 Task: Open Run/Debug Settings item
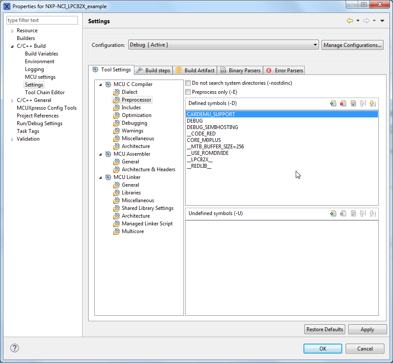pyautogui.click(x=39, y=123)
